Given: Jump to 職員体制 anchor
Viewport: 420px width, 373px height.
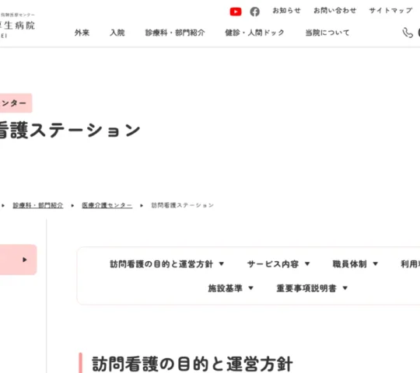Looking at the screenshot, I should (x=355, y=264).
